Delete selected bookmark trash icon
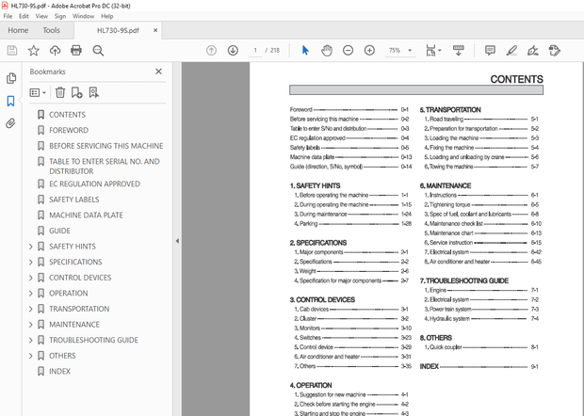 click(x=60, y=92)
